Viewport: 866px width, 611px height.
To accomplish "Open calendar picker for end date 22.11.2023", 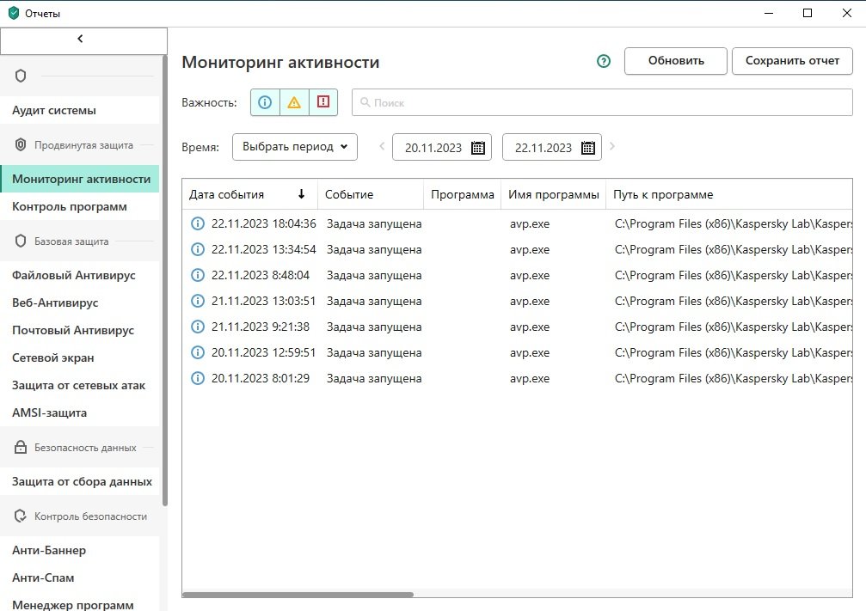I will pos(588,148).
